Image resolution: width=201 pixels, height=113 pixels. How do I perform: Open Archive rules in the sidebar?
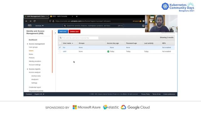click(x=36, y=76)
